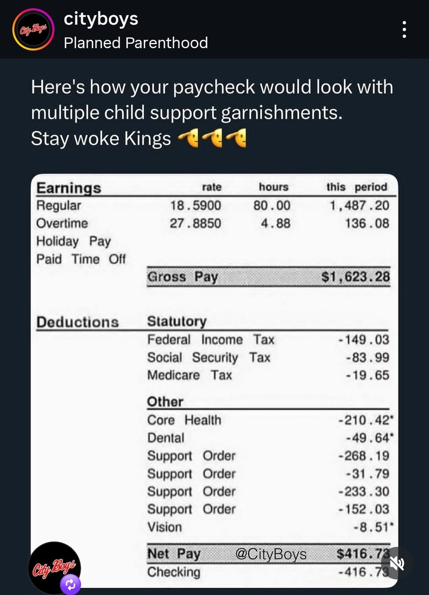This screenshot has height=595, width=429.
Task: Open the cityboys username link
Action: [101, 19]
